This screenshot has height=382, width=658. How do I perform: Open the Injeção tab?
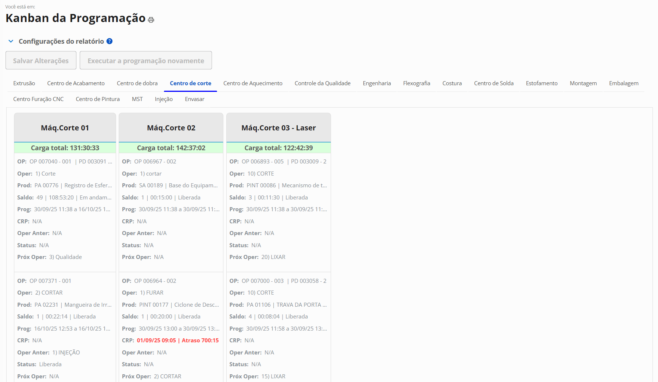[163, 99]
